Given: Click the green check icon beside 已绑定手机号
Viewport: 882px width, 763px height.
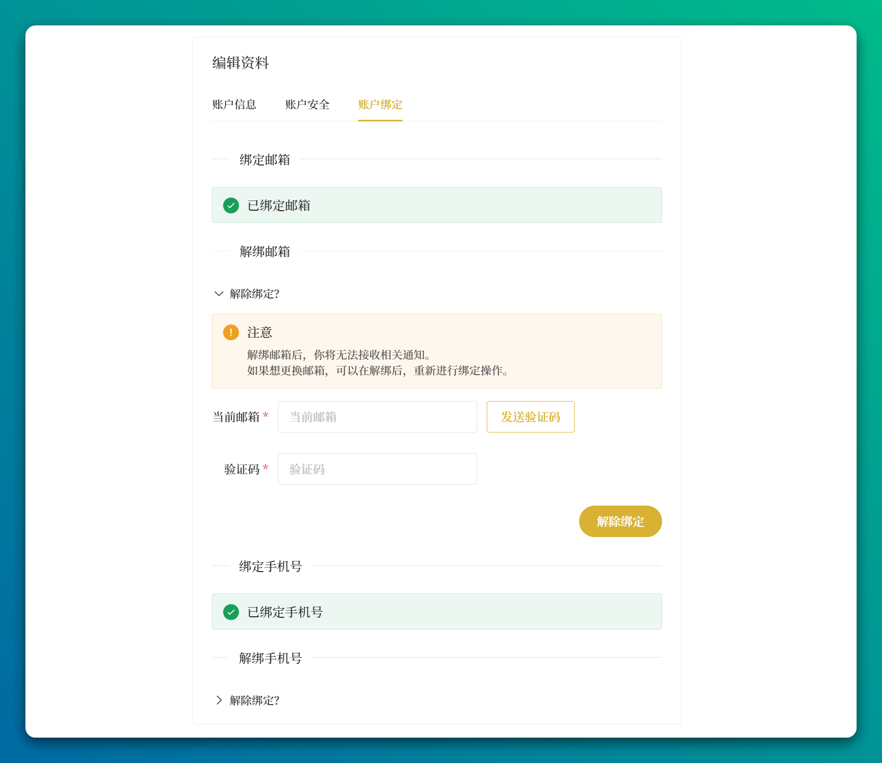Looking at the screenshot, I should coord(231,612).
